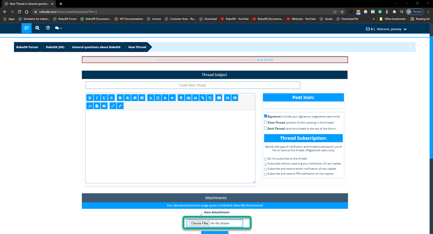Insert a hyperlink in the editor
This screenshot has height=234, width=433.
point(203,98)
